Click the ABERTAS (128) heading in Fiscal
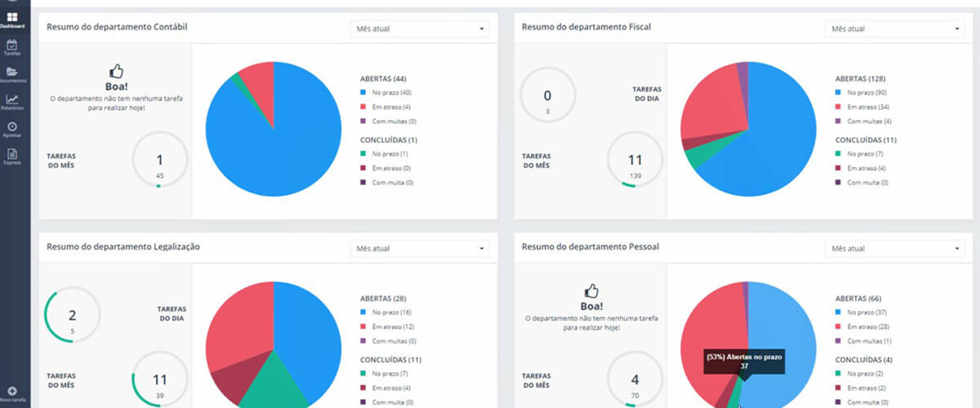Screen dimensions: 980x408 [861, 79]
